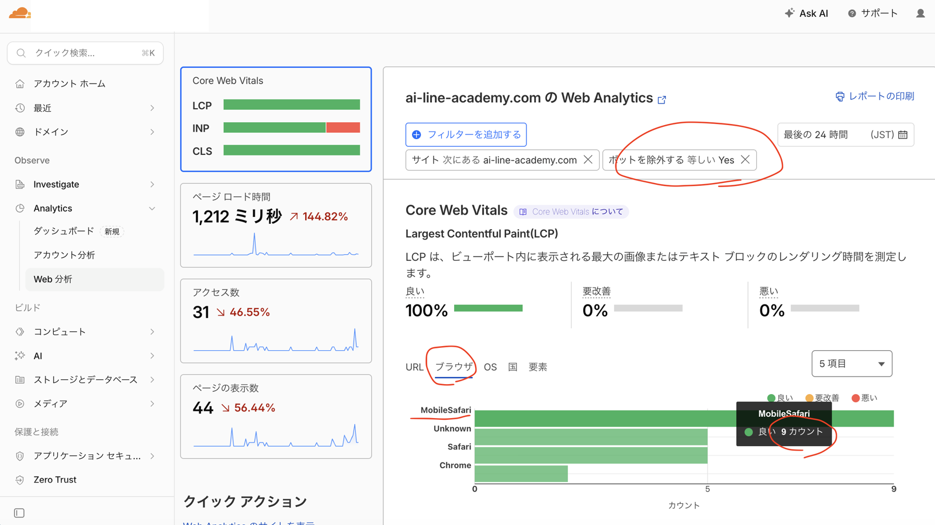Screen dimensions: 935x525
Task: Open the サポート help menu
Action: 872,13
